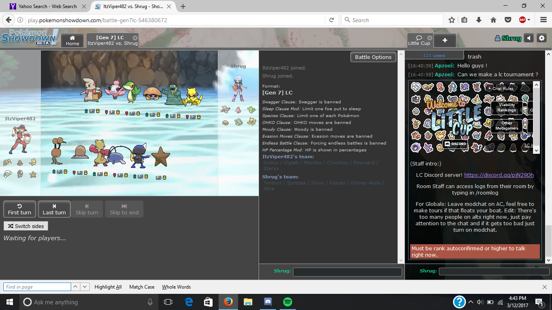The image size is (552, 310).
Task: Select the ItzViper482 vs. Shrug browser tab
Action: (x=133, y=6)
